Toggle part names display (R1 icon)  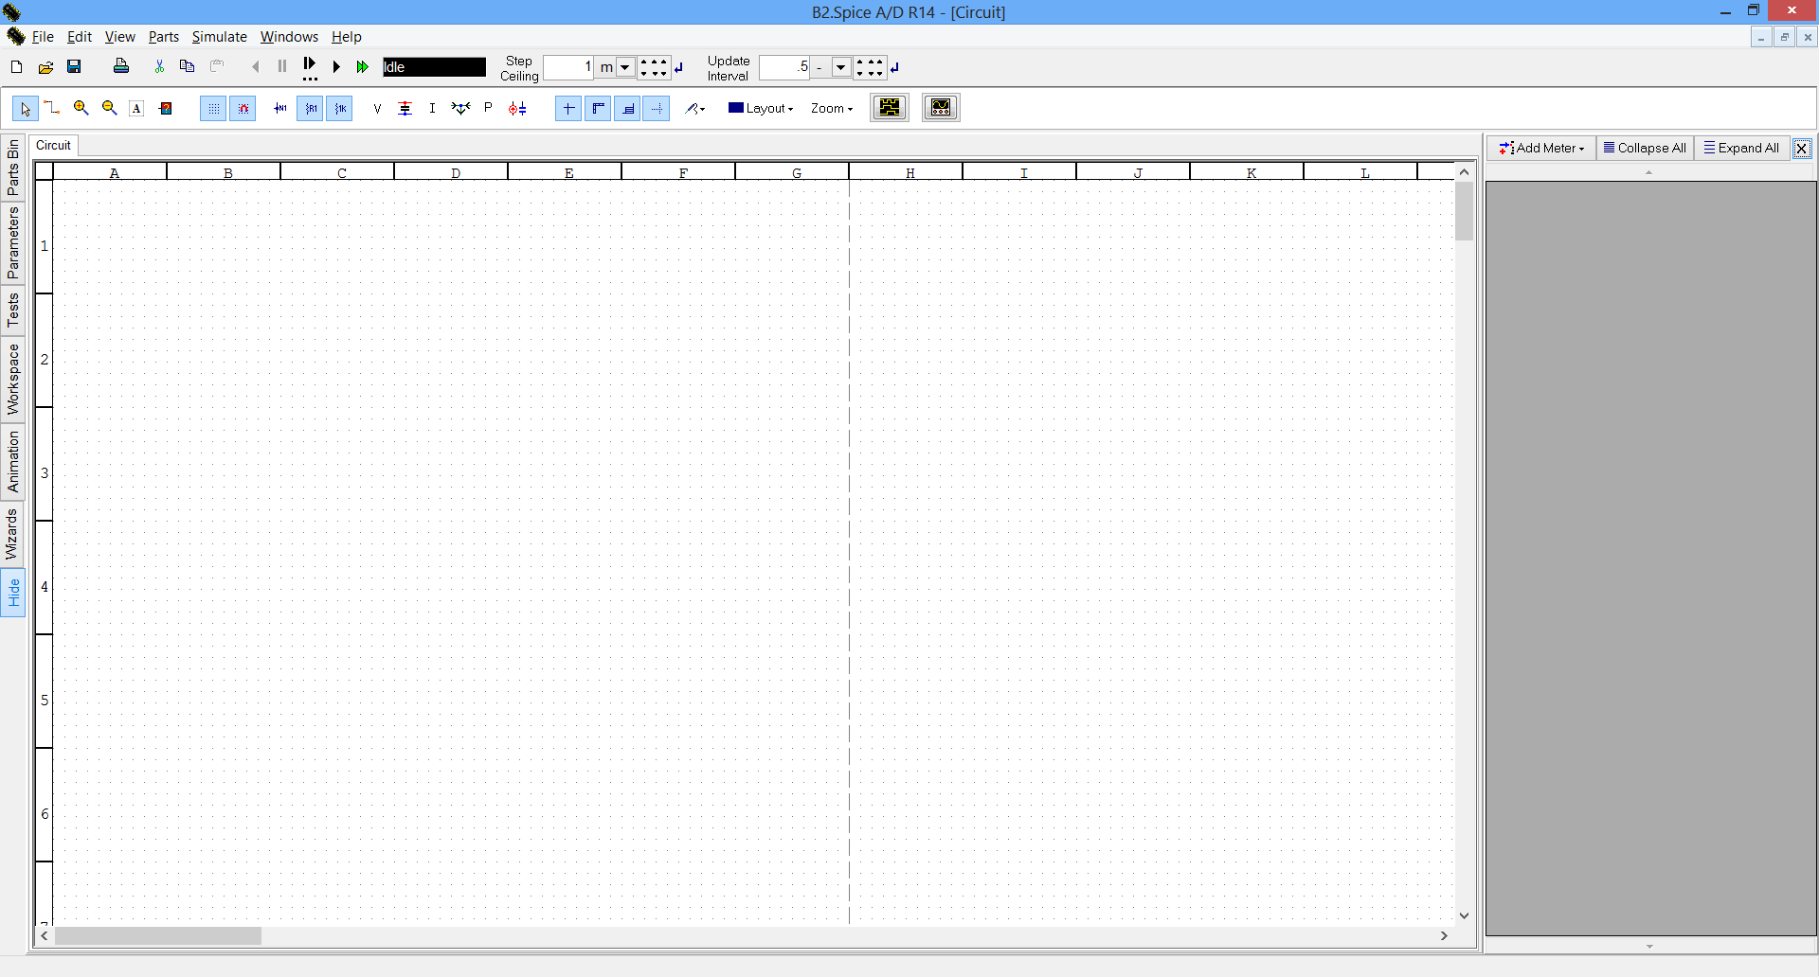tap(310, 109)
